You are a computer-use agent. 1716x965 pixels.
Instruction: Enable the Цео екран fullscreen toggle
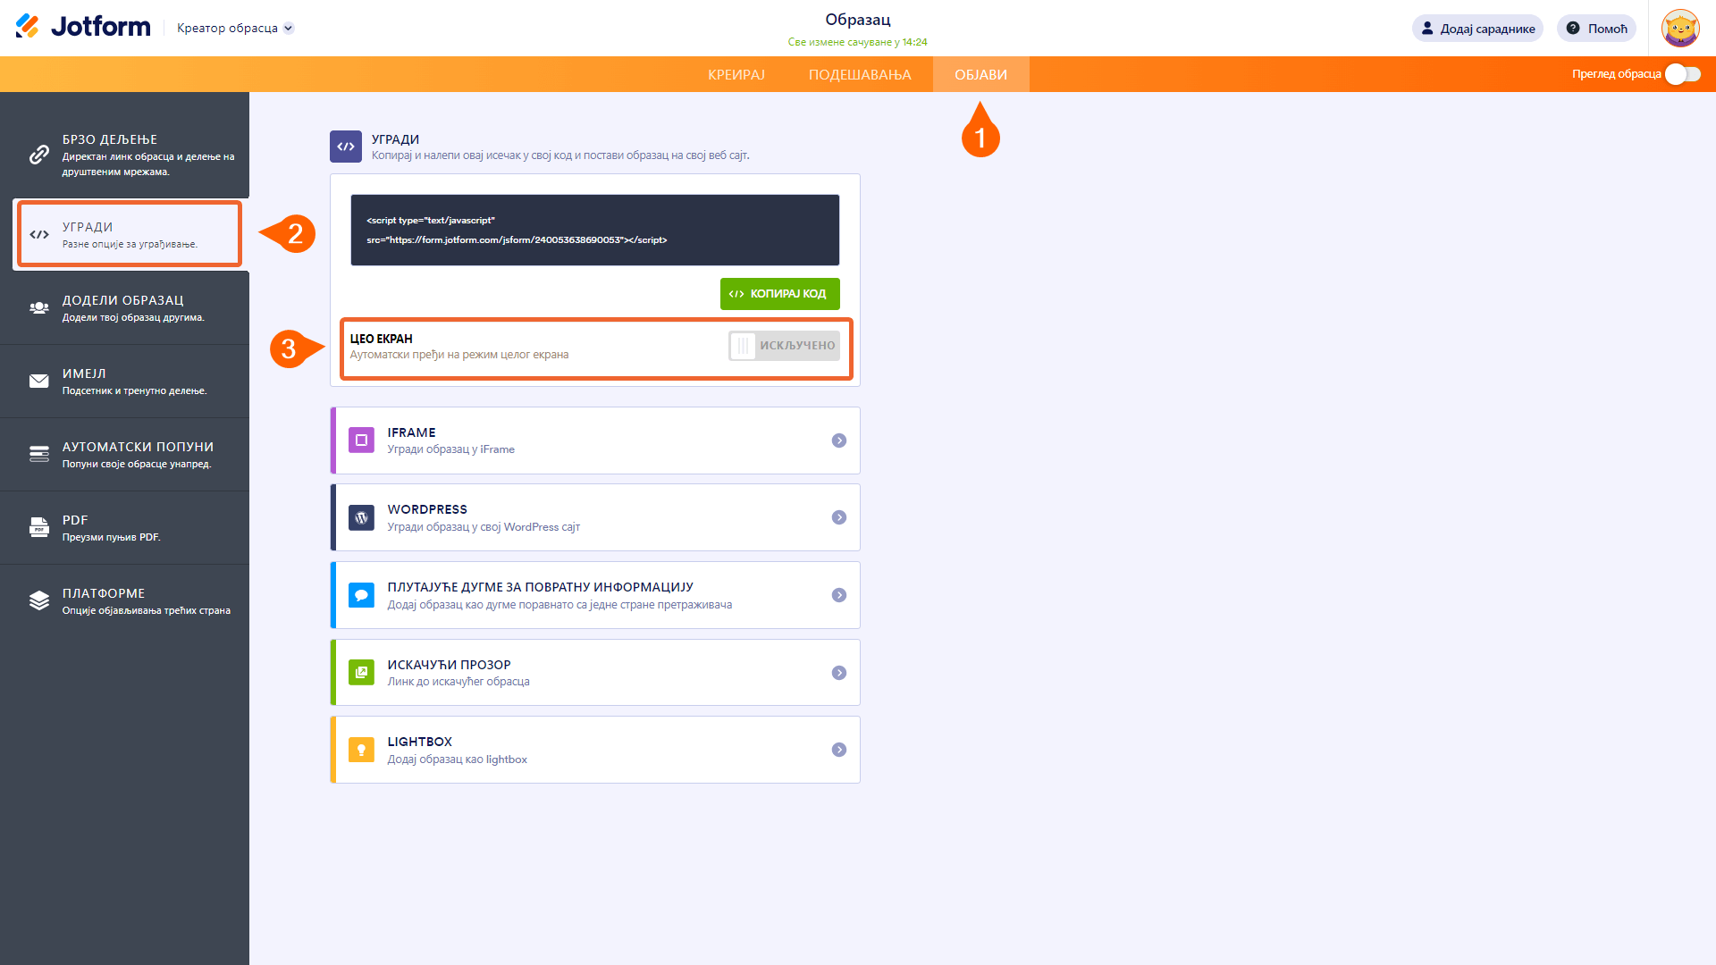(784, 346)
